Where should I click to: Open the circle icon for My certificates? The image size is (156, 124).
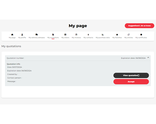click(x=141, y=35)
